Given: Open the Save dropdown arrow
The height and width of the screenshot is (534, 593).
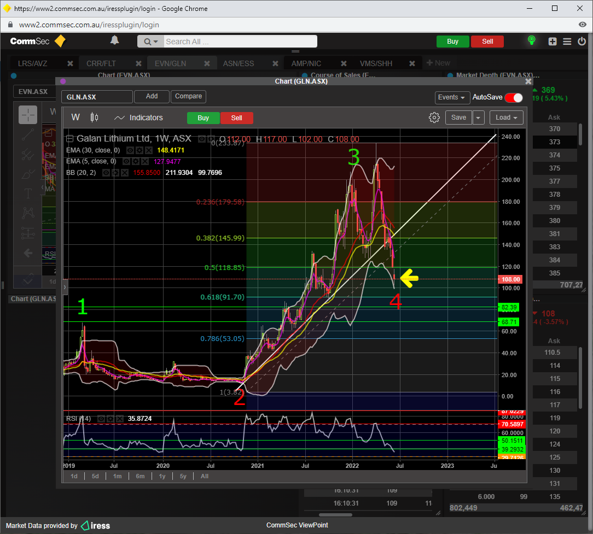Looking at the screenshot, I should coord(478,118).
